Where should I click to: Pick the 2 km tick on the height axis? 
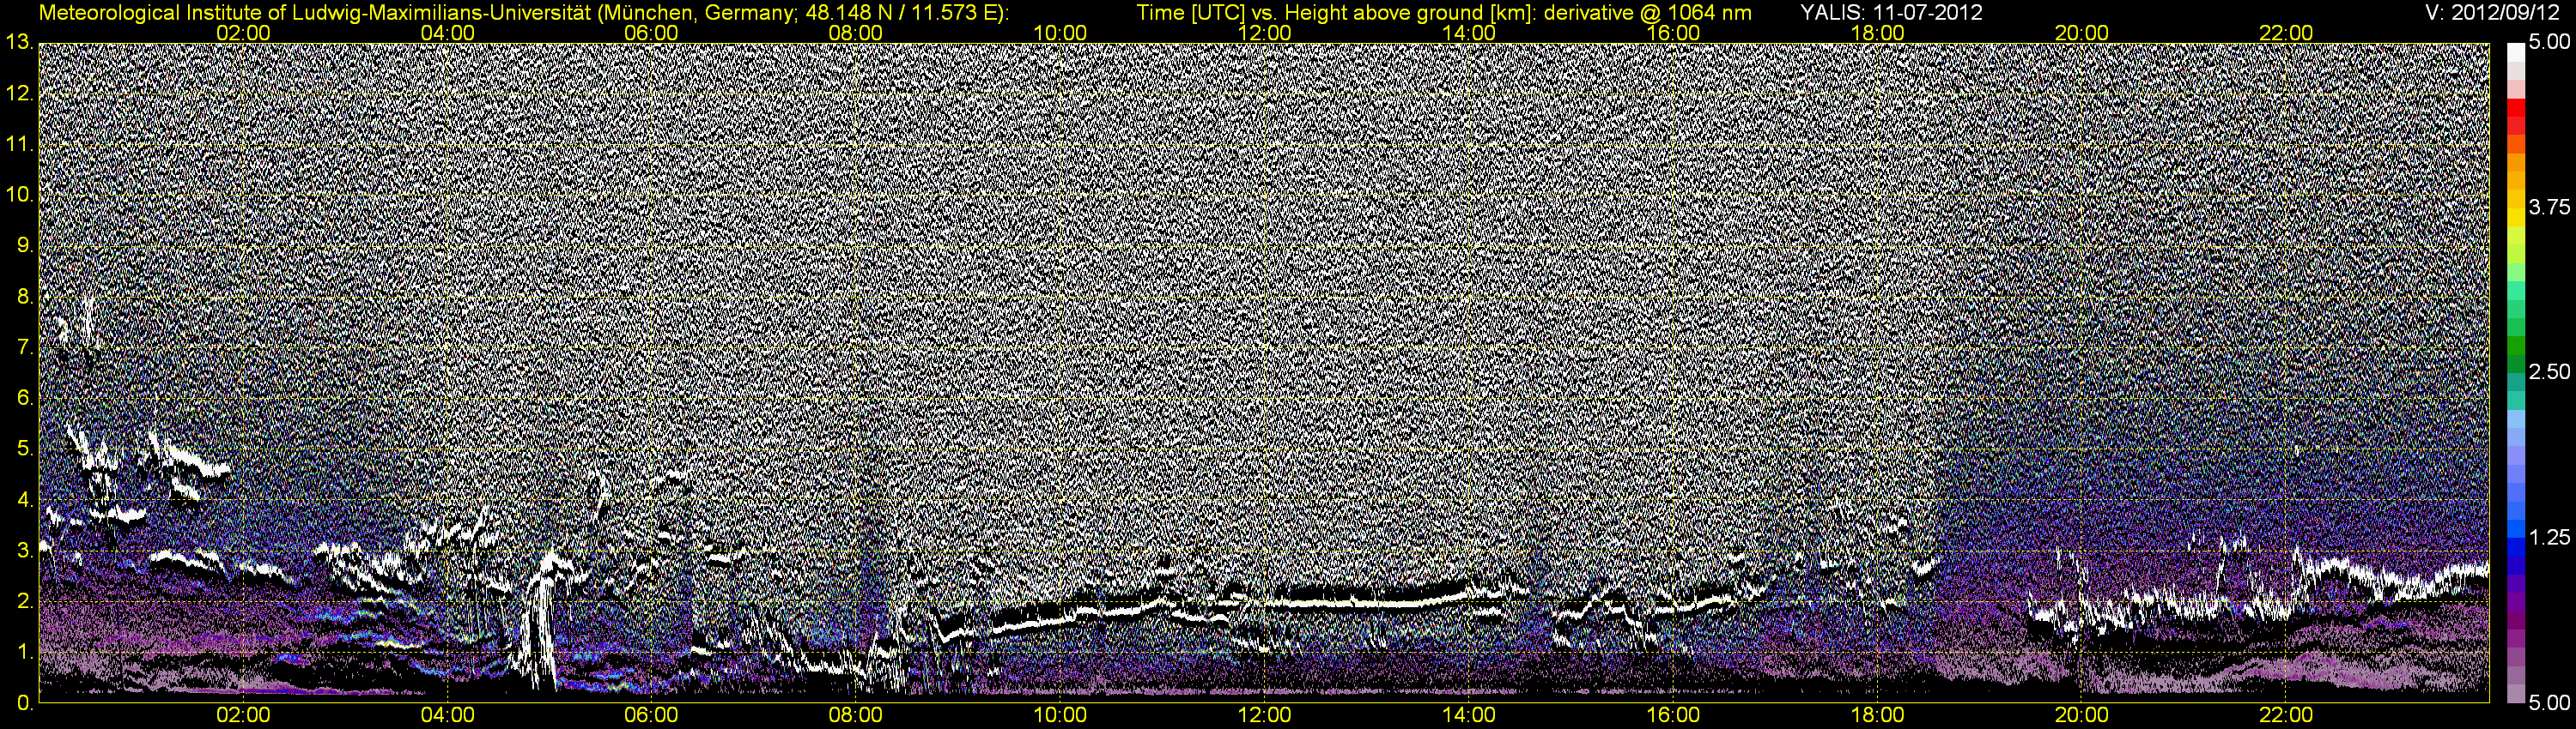point(24,601)
